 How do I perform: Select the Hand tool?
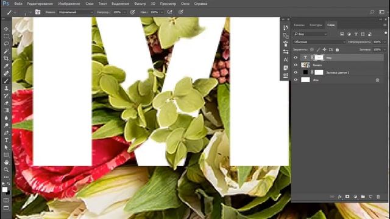6,162
